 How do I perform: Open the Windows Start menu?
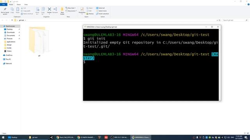(3, 137)
